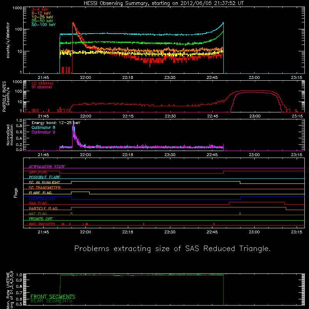Select the Collimator 8 legend label
Viewport: 309px width, 309px height.
pyautogui.click(x=43, y=127)
